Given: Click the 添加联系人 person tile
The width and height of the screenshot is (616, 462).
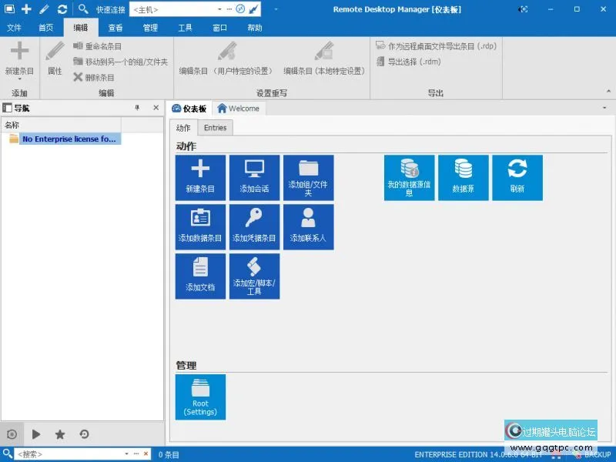Looking at the screenshot, I should [308, 226].
